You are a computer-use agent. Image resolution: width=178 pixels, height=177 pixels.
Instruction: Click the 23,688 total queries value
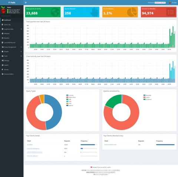[32, 13]
